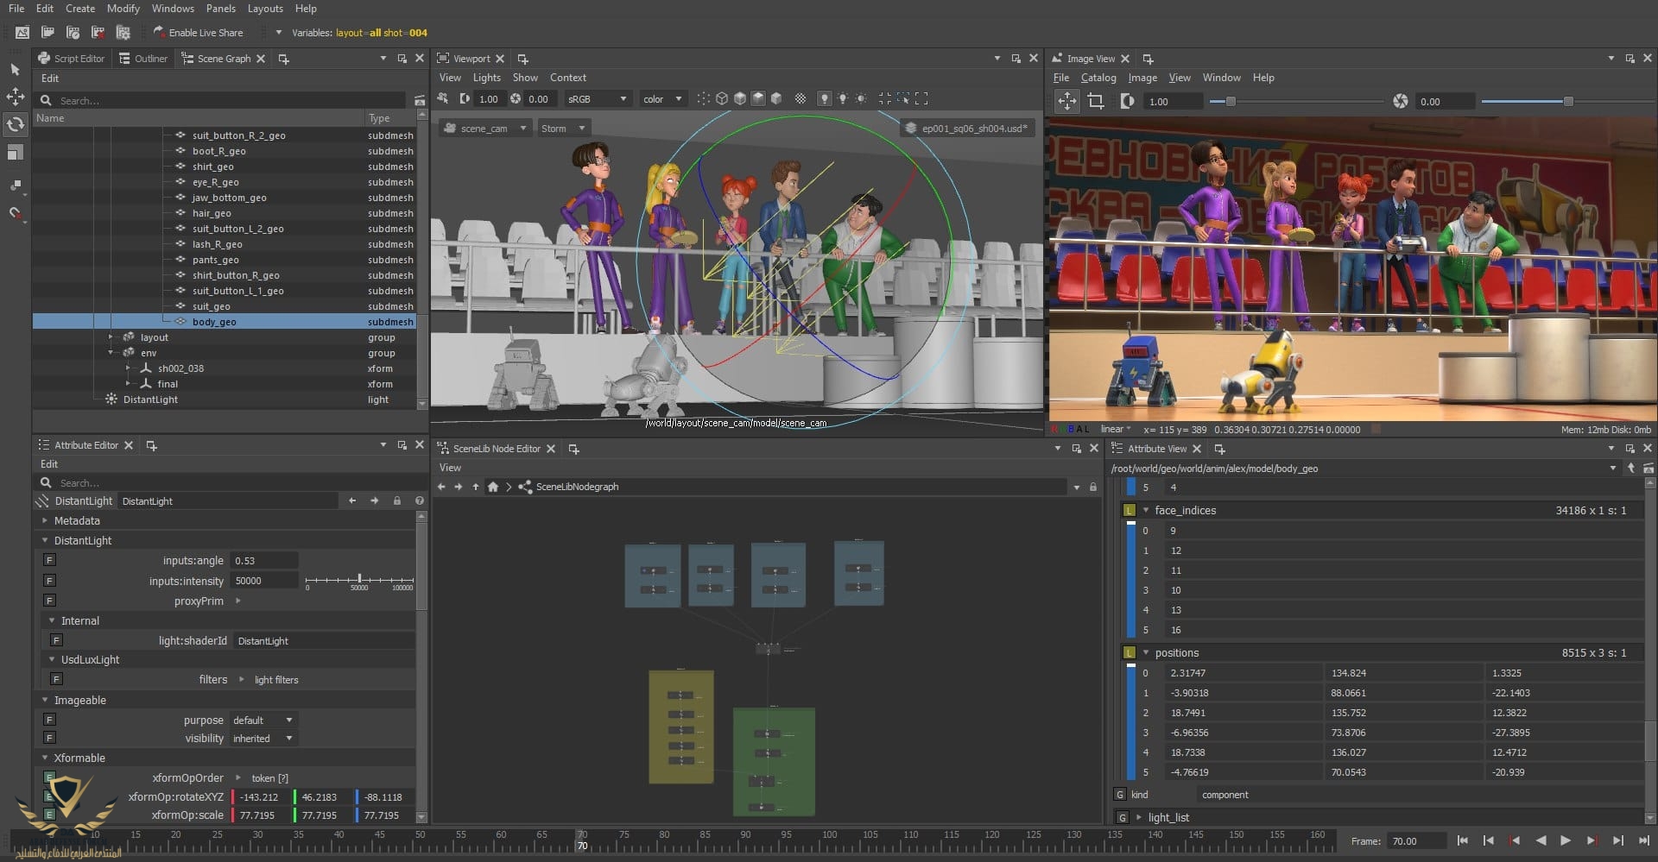Select the crop tool in Image View
The image size is (1658, 862).
pos(1096,101)
